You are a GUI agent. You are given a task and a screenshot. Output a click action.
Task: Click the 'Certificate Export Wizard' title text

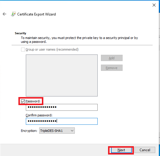tap(37, 14)
